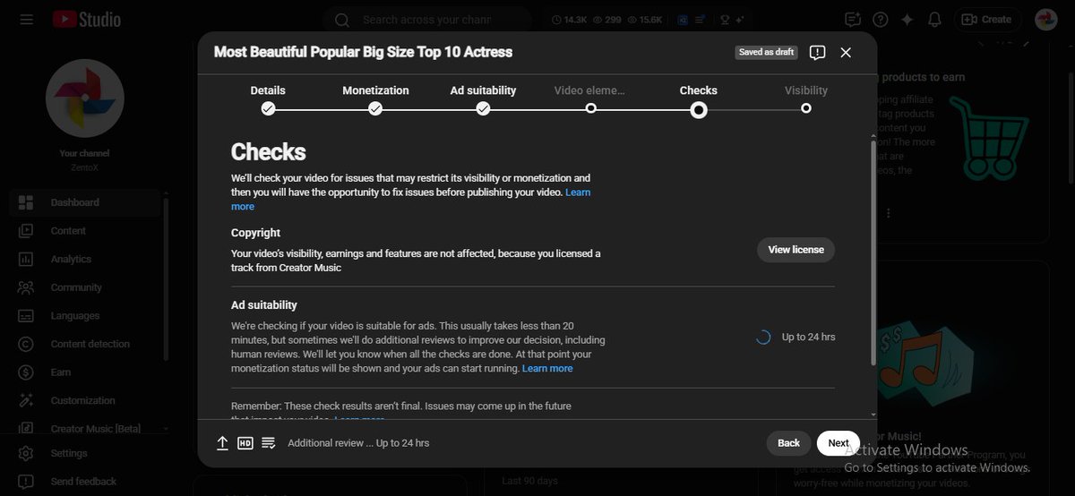This screenshot has height=496, width=1075.
Task: Click the channel profile picture in sidebar
Action: [x=84, y=98]
